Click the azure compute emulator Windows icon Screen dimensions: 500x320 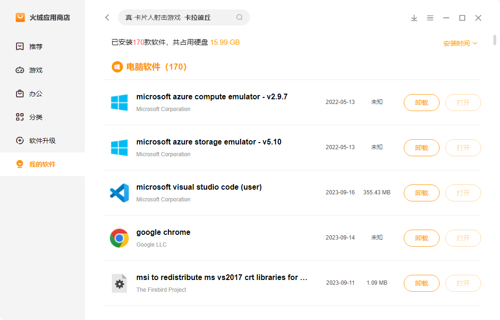click(119, 103)
